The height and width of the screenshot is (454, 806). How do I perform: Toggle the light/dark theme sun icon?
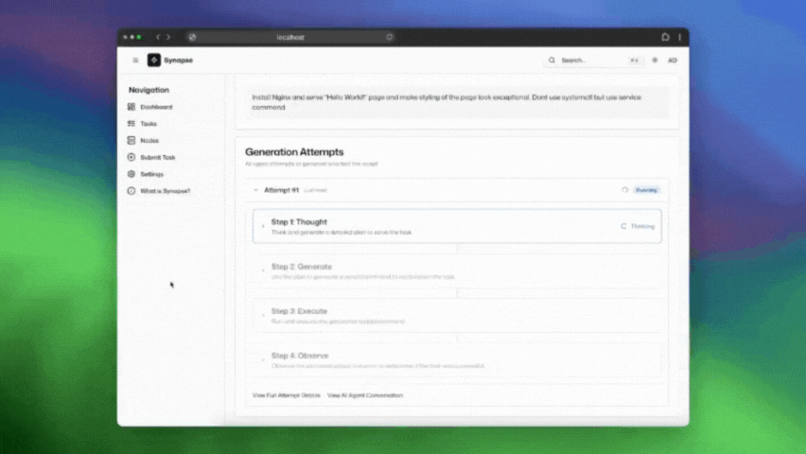(x=655, y=60)
